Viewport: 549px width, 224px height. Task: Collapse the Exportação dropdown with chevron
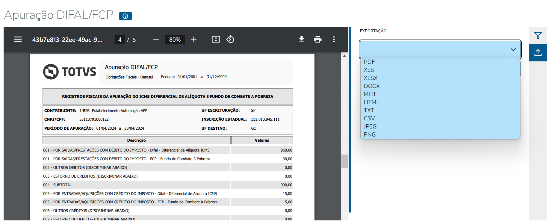[x=513, y=49]
